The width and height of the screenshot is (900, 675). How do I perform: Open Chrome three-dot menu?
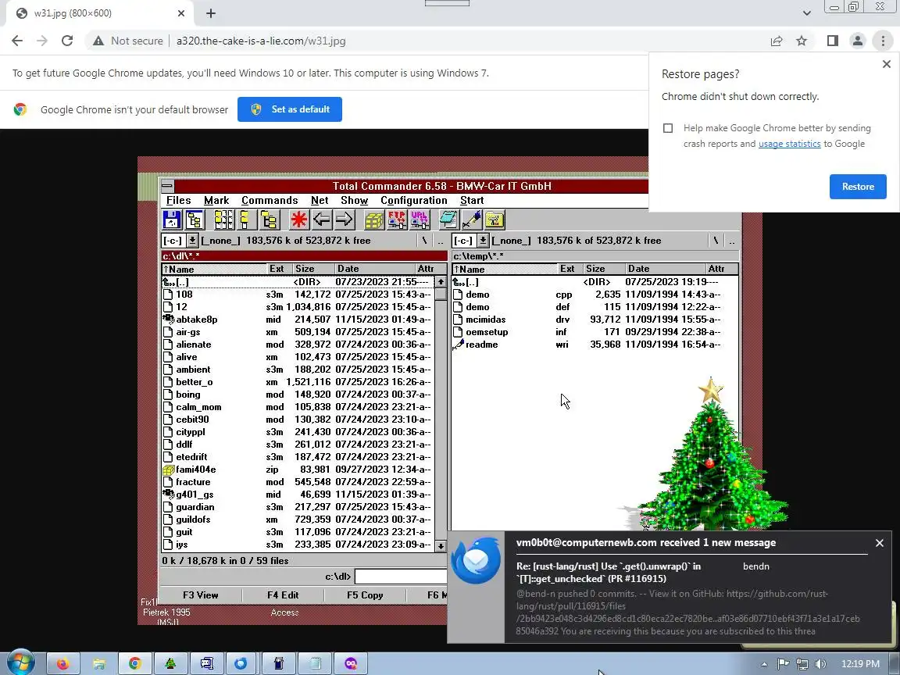click(883, 41)
